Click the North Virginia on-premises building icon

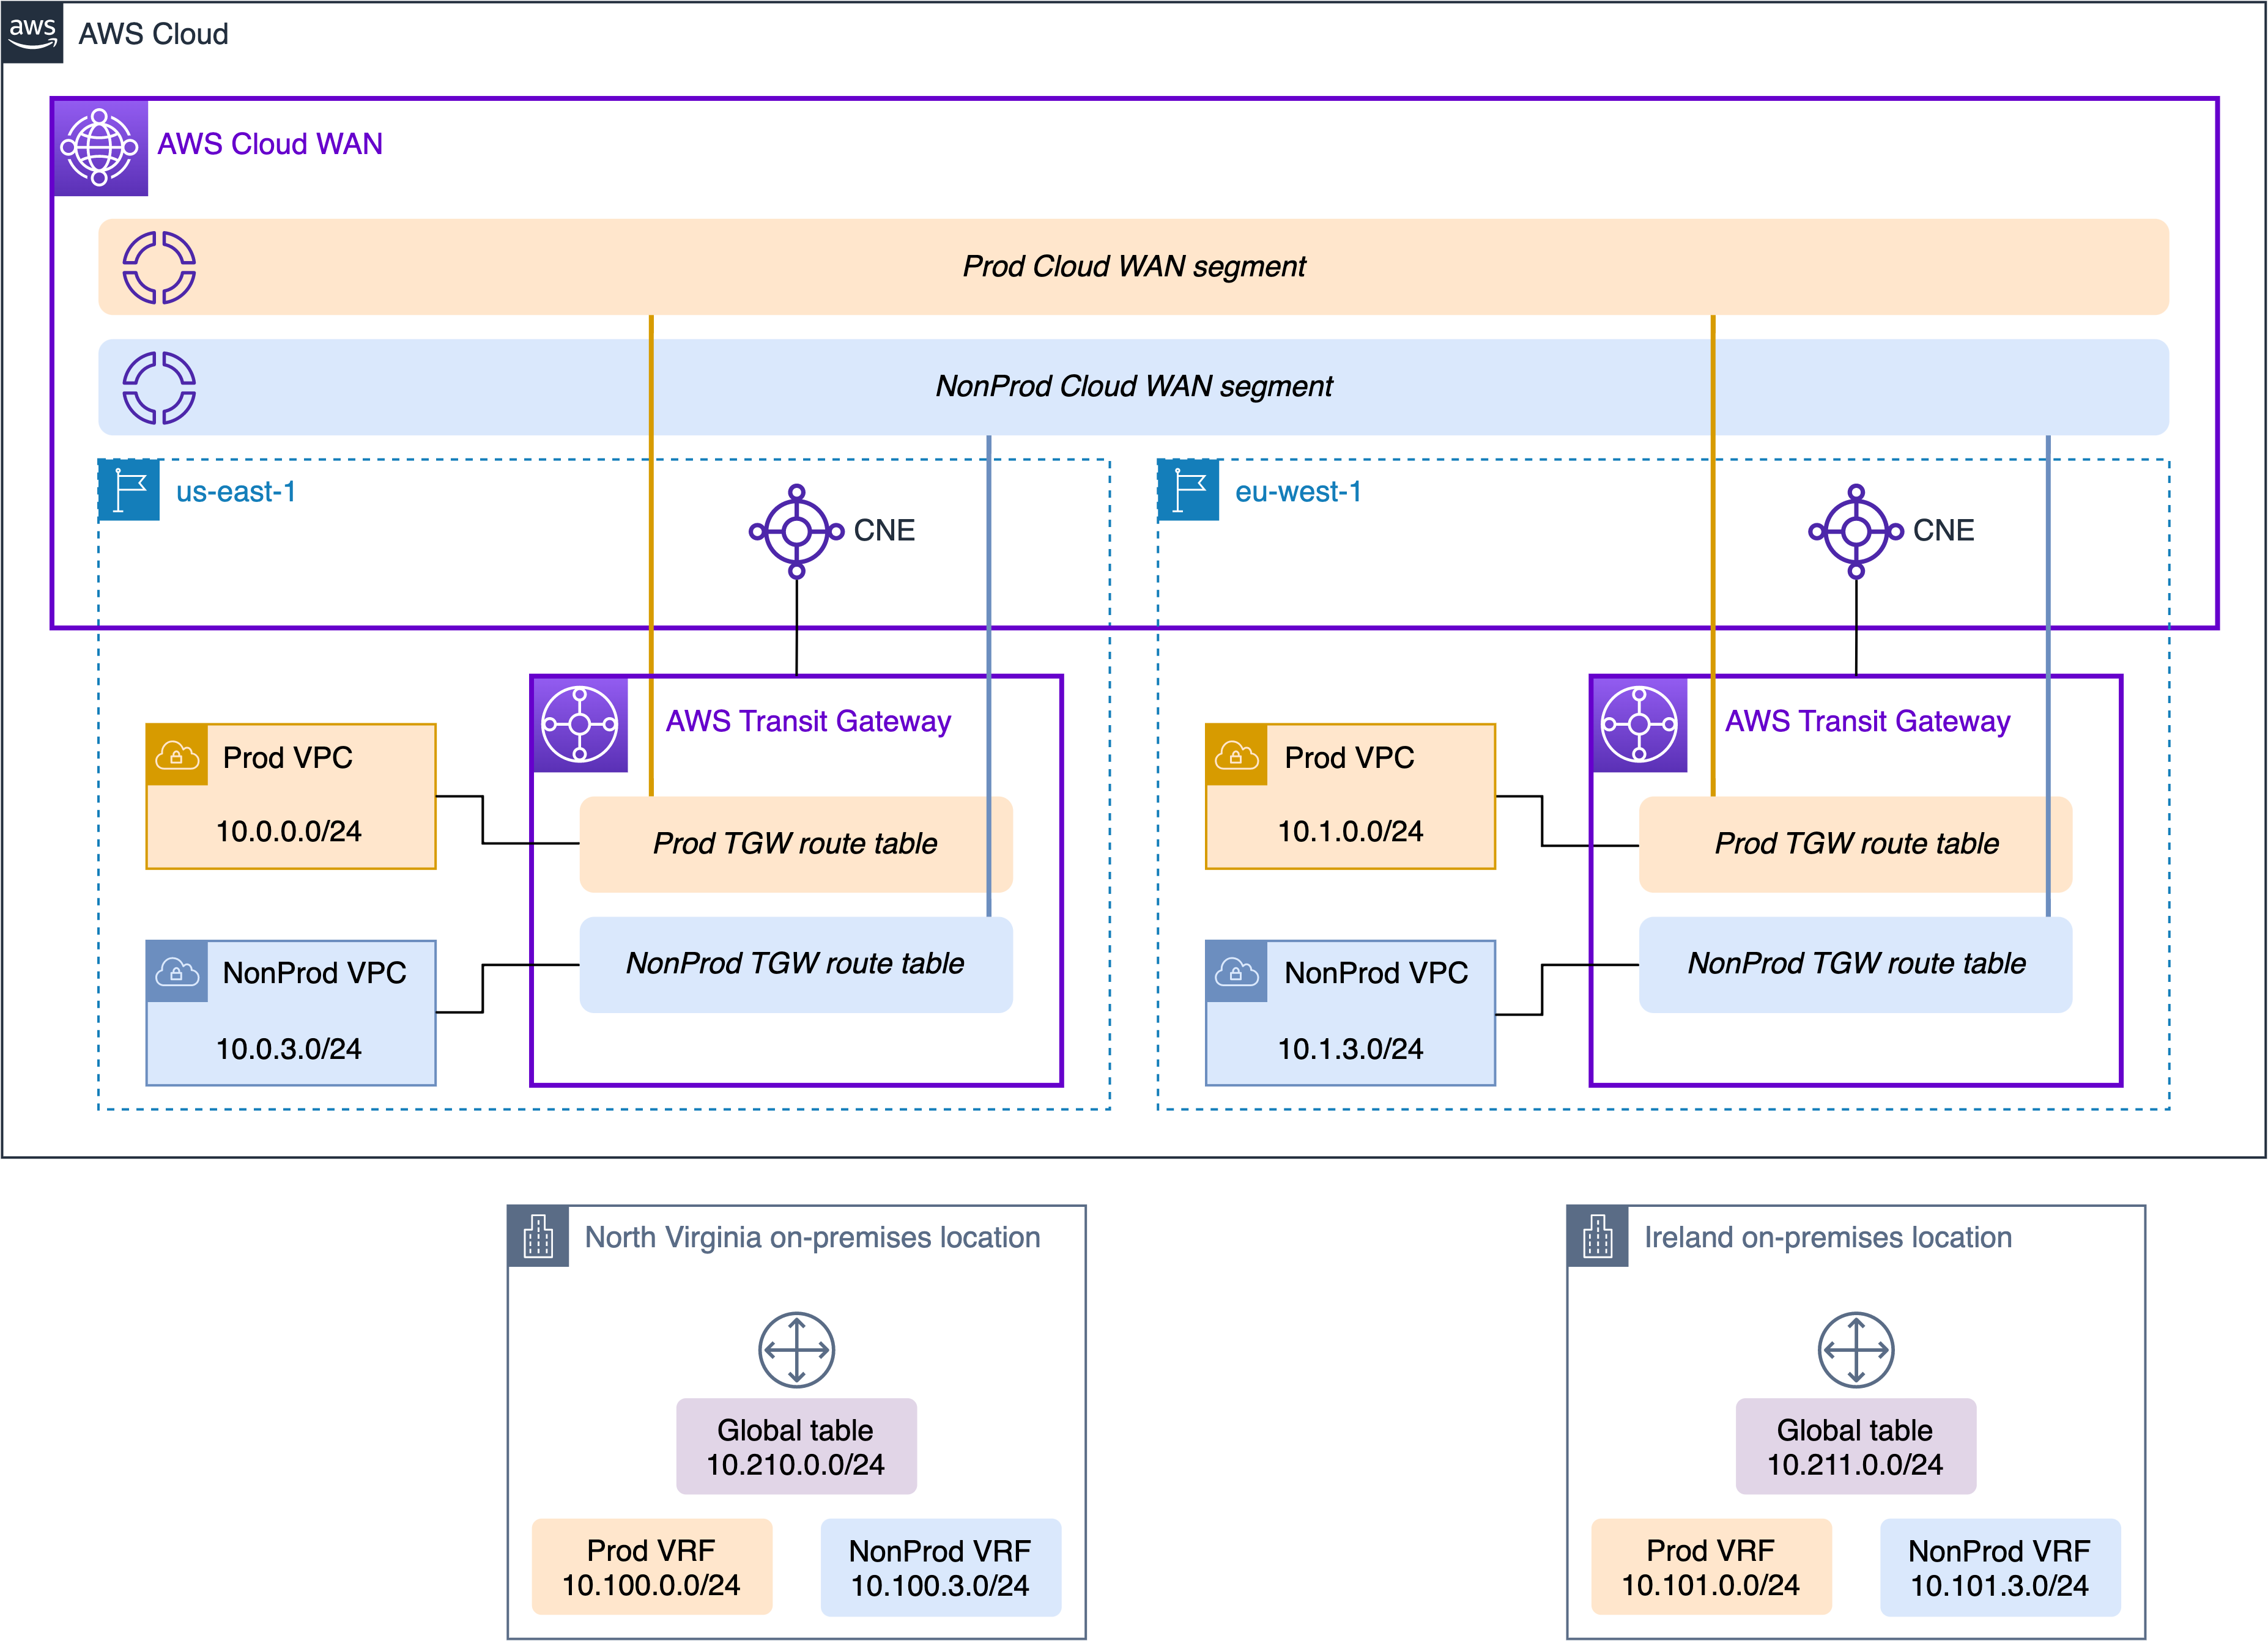(538, 1236)
